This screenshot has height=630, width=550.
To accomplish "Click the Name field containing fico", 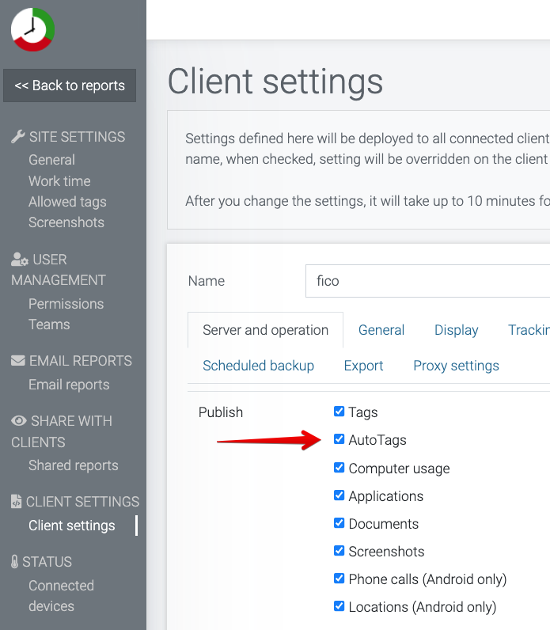I will click(427, 281).
